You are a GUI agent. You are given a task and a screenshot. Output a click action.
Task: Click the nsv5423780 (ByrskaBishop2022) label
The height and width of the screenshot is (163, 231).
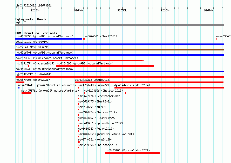127,150
